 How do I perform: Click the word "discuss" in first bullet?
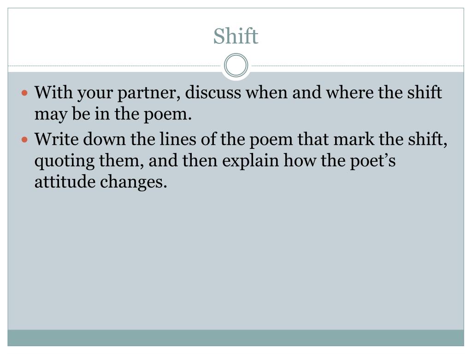[213, 92]
